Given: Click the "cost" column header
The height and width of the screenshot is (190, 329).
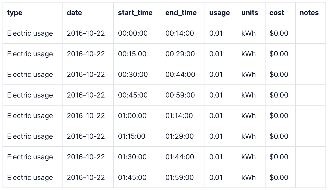Looking at the screenshot, I should tap(277, 13).
